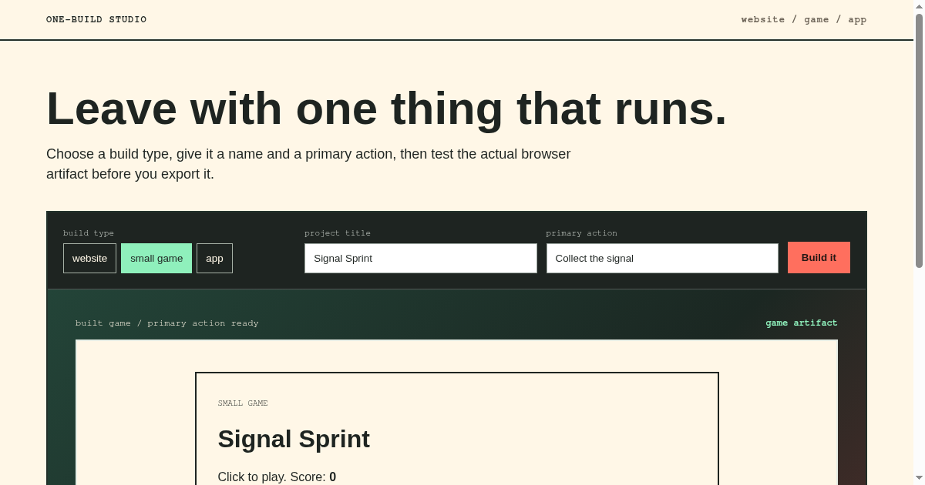This screenshot has height=485, width=925.
Task: Click the scrollbar down arrow
Action: pos(919,478)
